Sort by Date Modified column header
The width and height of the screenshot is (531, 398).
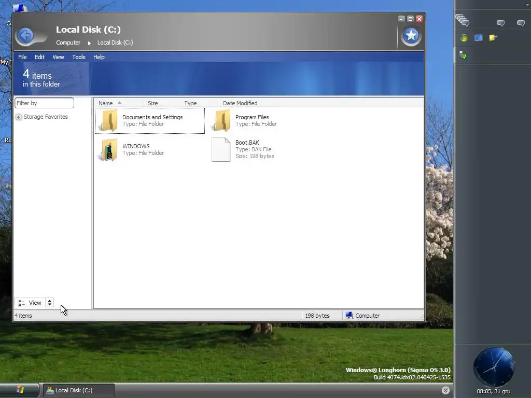tap(248, 103)
